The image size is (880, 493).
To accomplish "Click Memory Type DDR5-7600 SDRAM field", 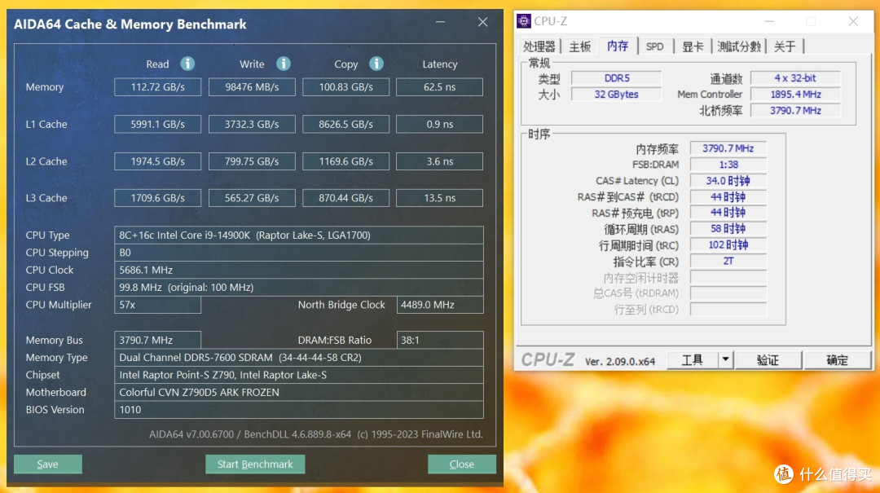I will (298, 357).
